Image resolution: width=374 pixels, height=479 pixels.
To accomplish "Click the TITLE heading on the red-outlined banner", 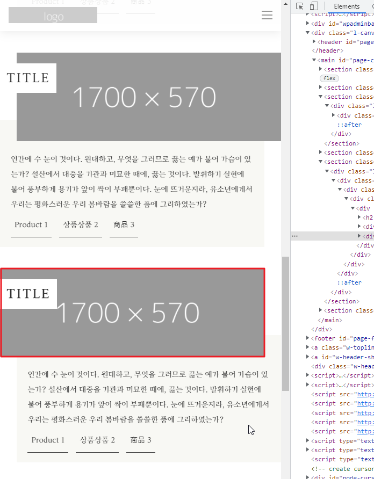I will click(28, 294).
